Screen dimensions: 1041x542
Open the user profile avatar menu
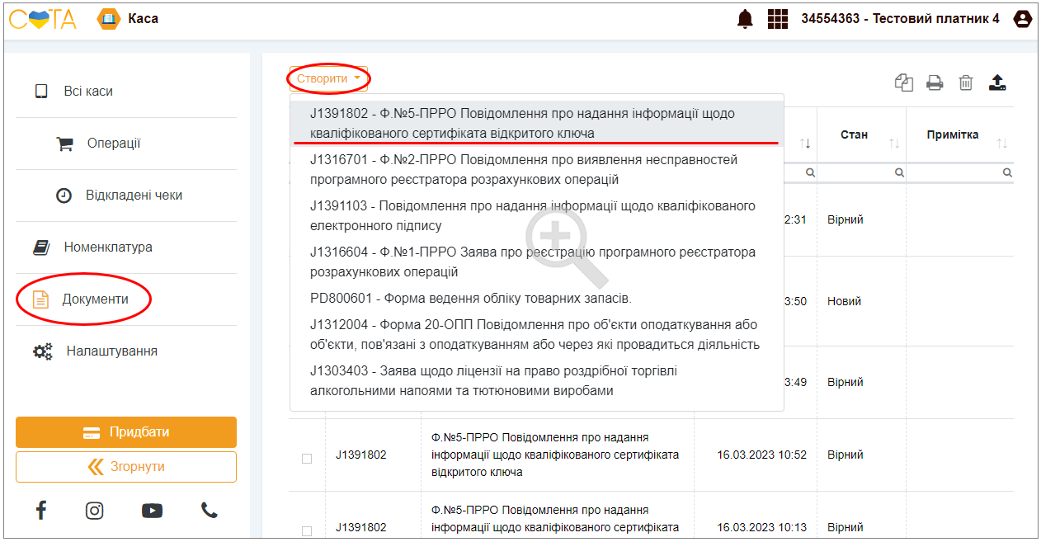click(1023, 18)
